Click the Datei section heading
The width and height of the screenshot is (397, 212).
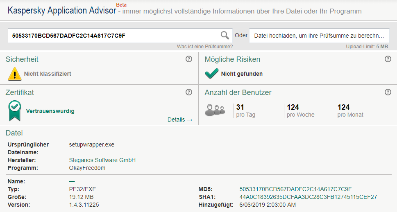click(x=14, y=133)
